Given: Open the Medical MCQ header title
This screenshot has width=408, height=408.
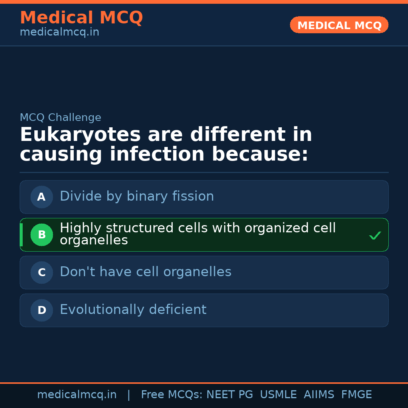Looking at the screenshot, I should click(81, 18).
